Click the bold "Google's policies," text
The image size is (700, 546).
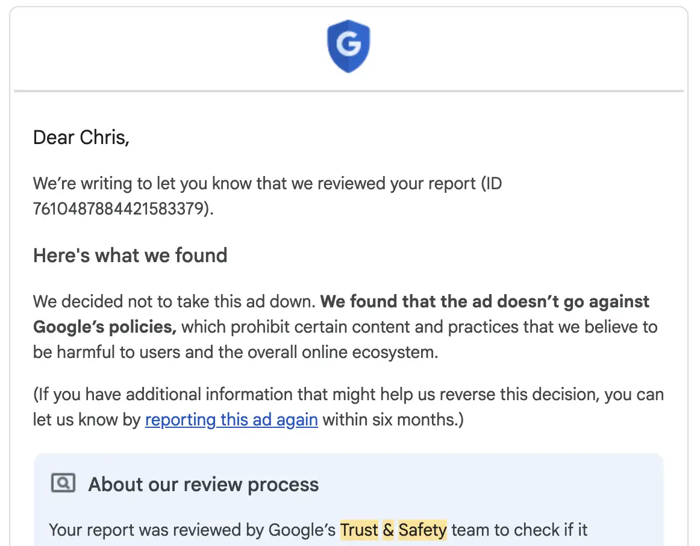pos(104,327)
